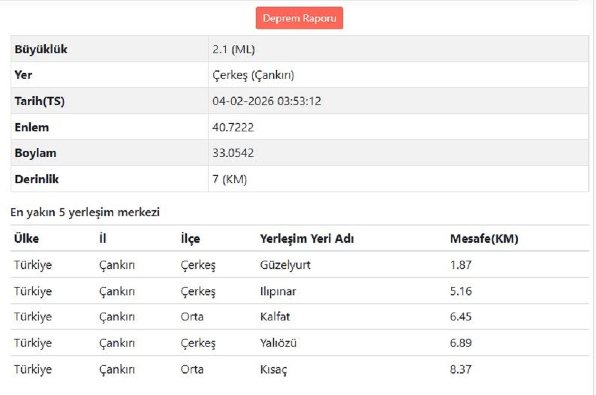Click the En yakın 5 yerleşim merkezi heading
The width and height of the screenshot is (596, 395).
[x=85, y=212]
